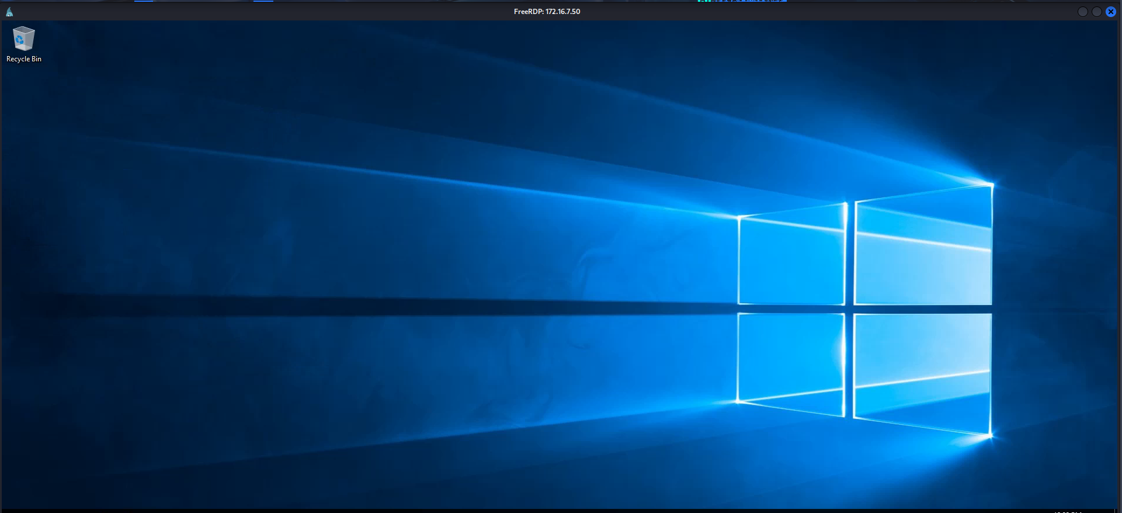
Task: Click the second blue indicator on the top panel
Action: click(x=263, y=1)
